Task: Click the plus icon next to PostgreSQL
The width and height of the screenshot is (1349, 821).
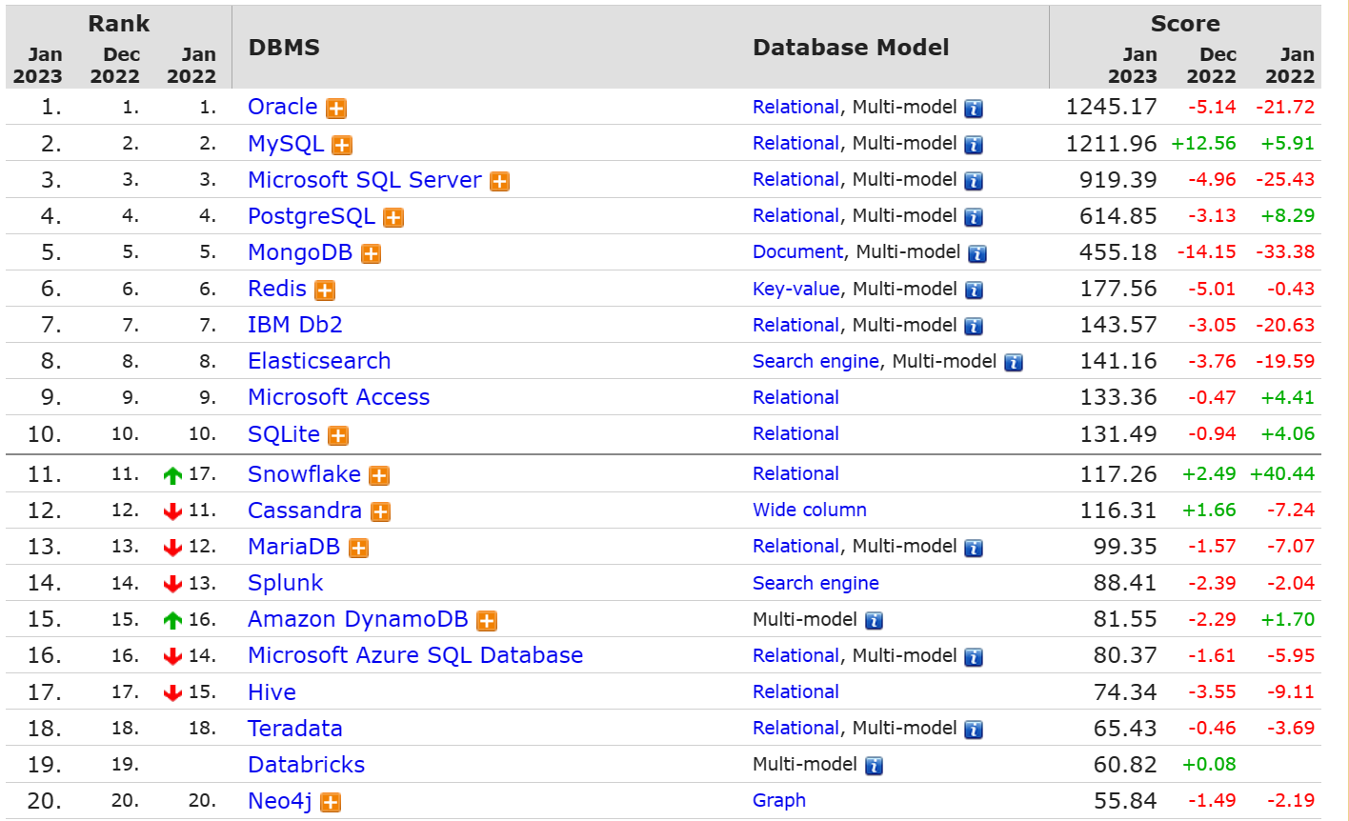Action: [x=393, y=217]
